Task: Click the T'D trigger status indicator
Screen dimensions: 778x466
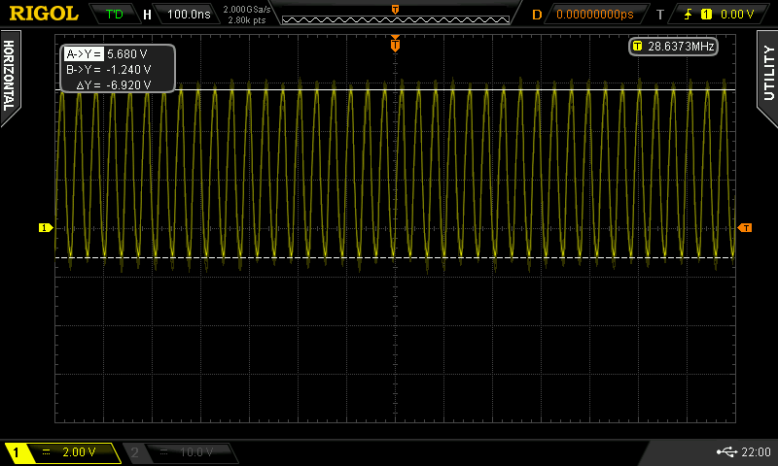Action: pos(114,15)
